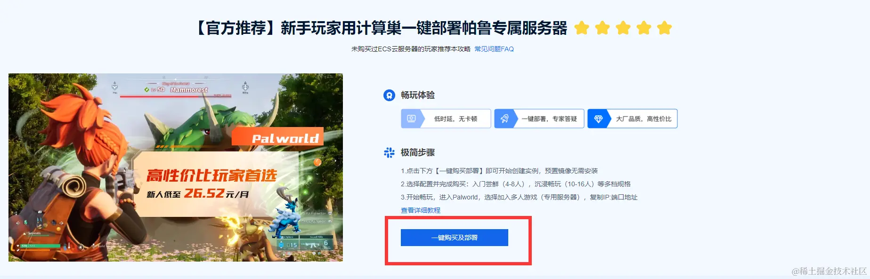Click the last yellow rating star
870x279 pixels.
tap(665, 28)
